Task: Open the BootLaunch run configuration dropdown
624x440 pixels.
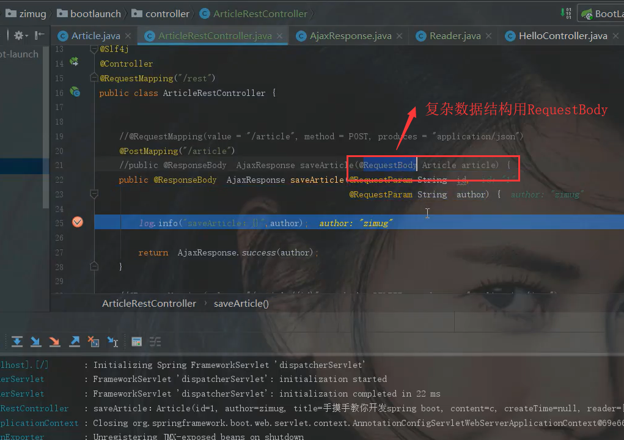Action: coord(602,14)
